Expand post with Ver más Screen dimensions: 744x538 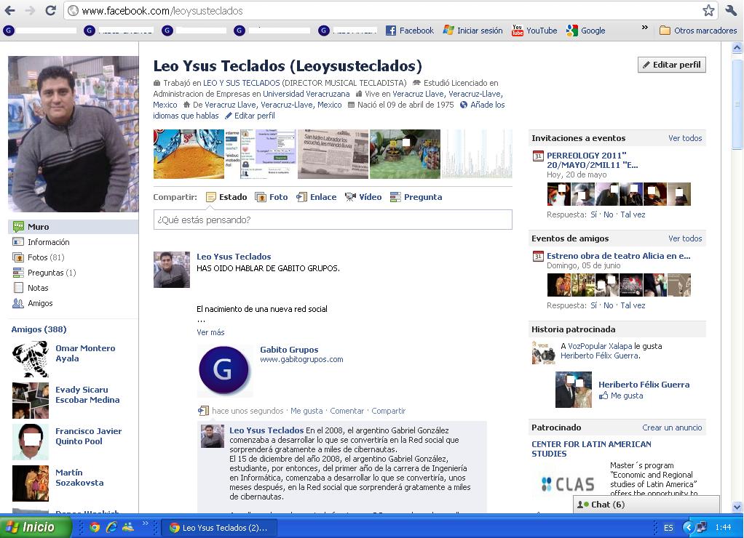(x=210, y=332)
